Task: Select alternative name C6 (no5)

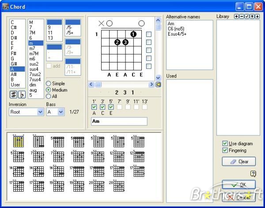Action: [176, 29]
